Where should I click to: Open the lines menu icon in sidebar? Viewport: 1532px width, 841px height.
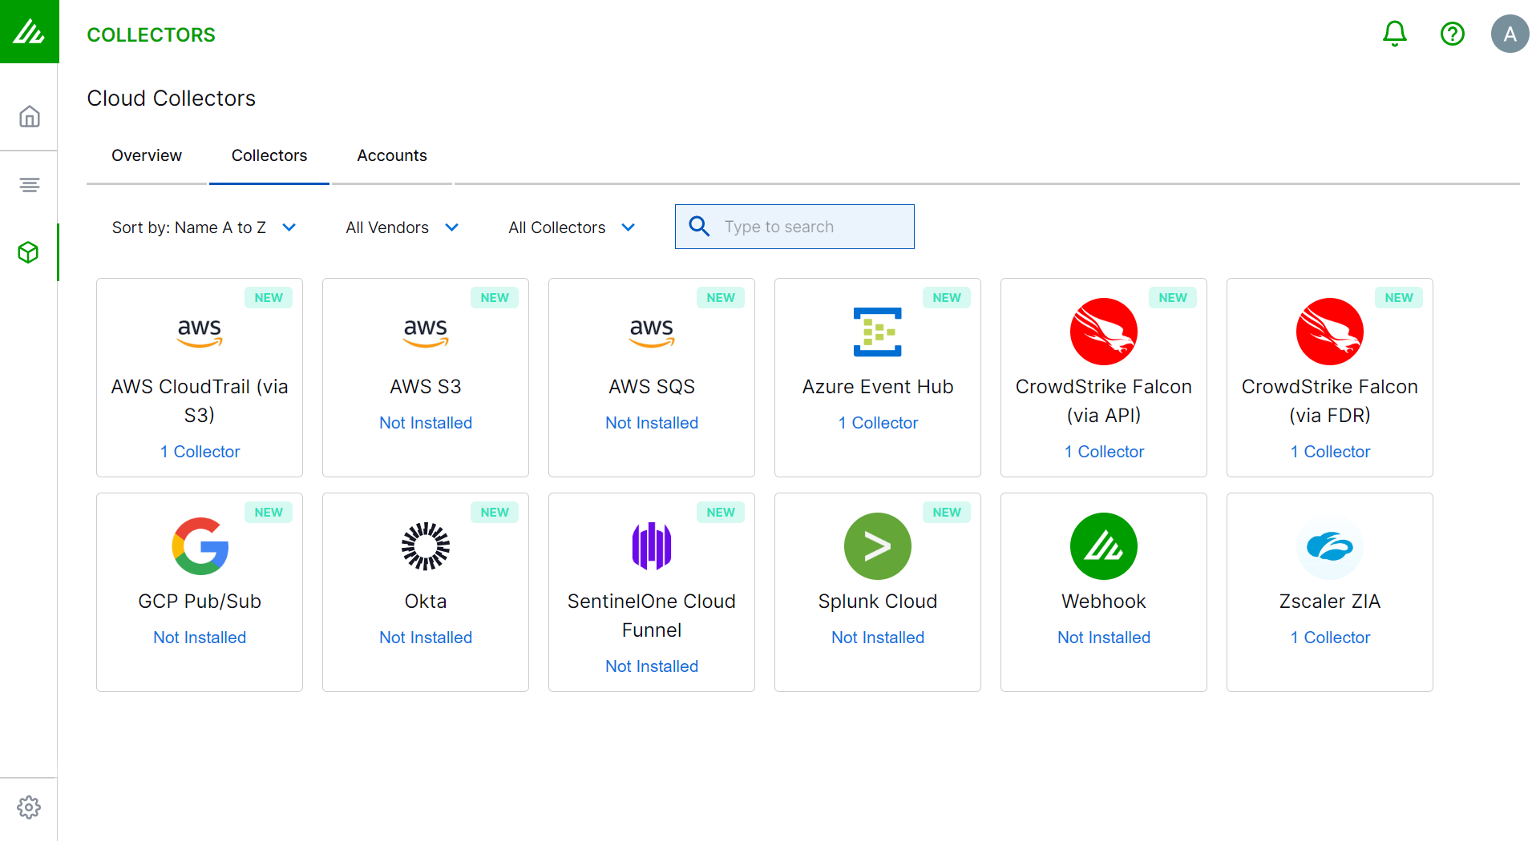(x=30, y=185)
